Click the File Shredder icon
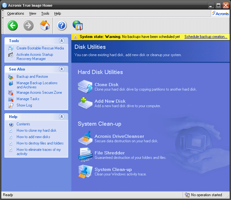The width and height of the screenshot is (231, 200). click(85, 155)
